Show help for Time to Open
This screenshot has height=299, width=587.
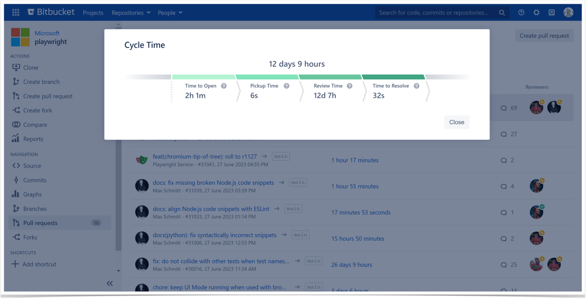224,86
